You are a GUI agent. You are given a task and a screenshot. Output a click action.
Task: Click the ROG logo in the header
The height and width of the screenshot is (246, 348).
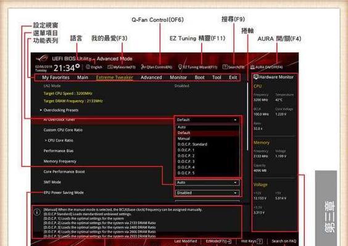[42, 58]
